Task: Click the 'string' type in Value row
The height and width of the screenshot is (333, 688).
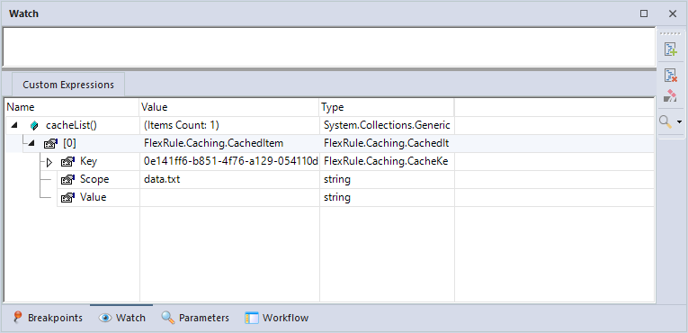Action: point(387,198)
